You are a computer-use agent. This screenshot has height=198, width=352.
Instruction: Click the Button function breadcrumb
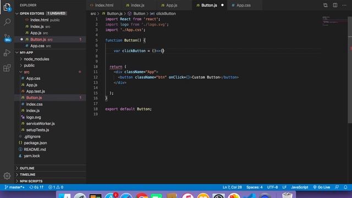[139, 14]
